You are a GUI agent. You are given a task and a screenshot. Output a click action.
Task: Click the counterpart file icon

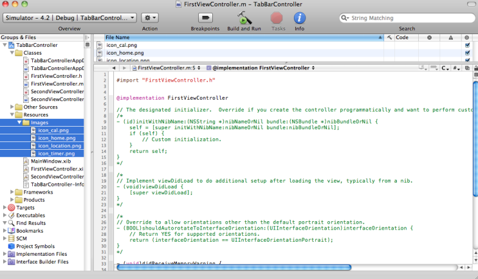467,68
